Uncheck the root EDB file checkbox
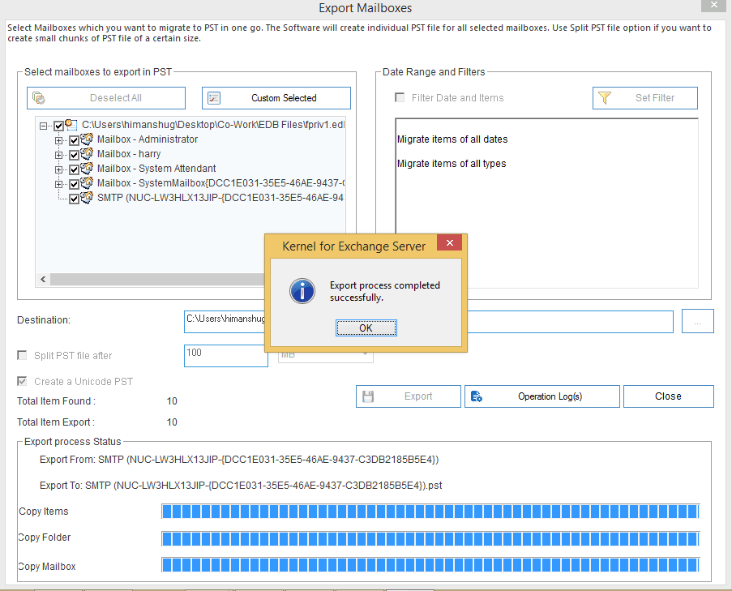The image size is (732, 591). 59,126
